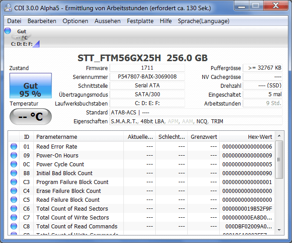
Task: Select Total Count of Write Sectors name
Action: pyautogui.click(x=73, y=218)
